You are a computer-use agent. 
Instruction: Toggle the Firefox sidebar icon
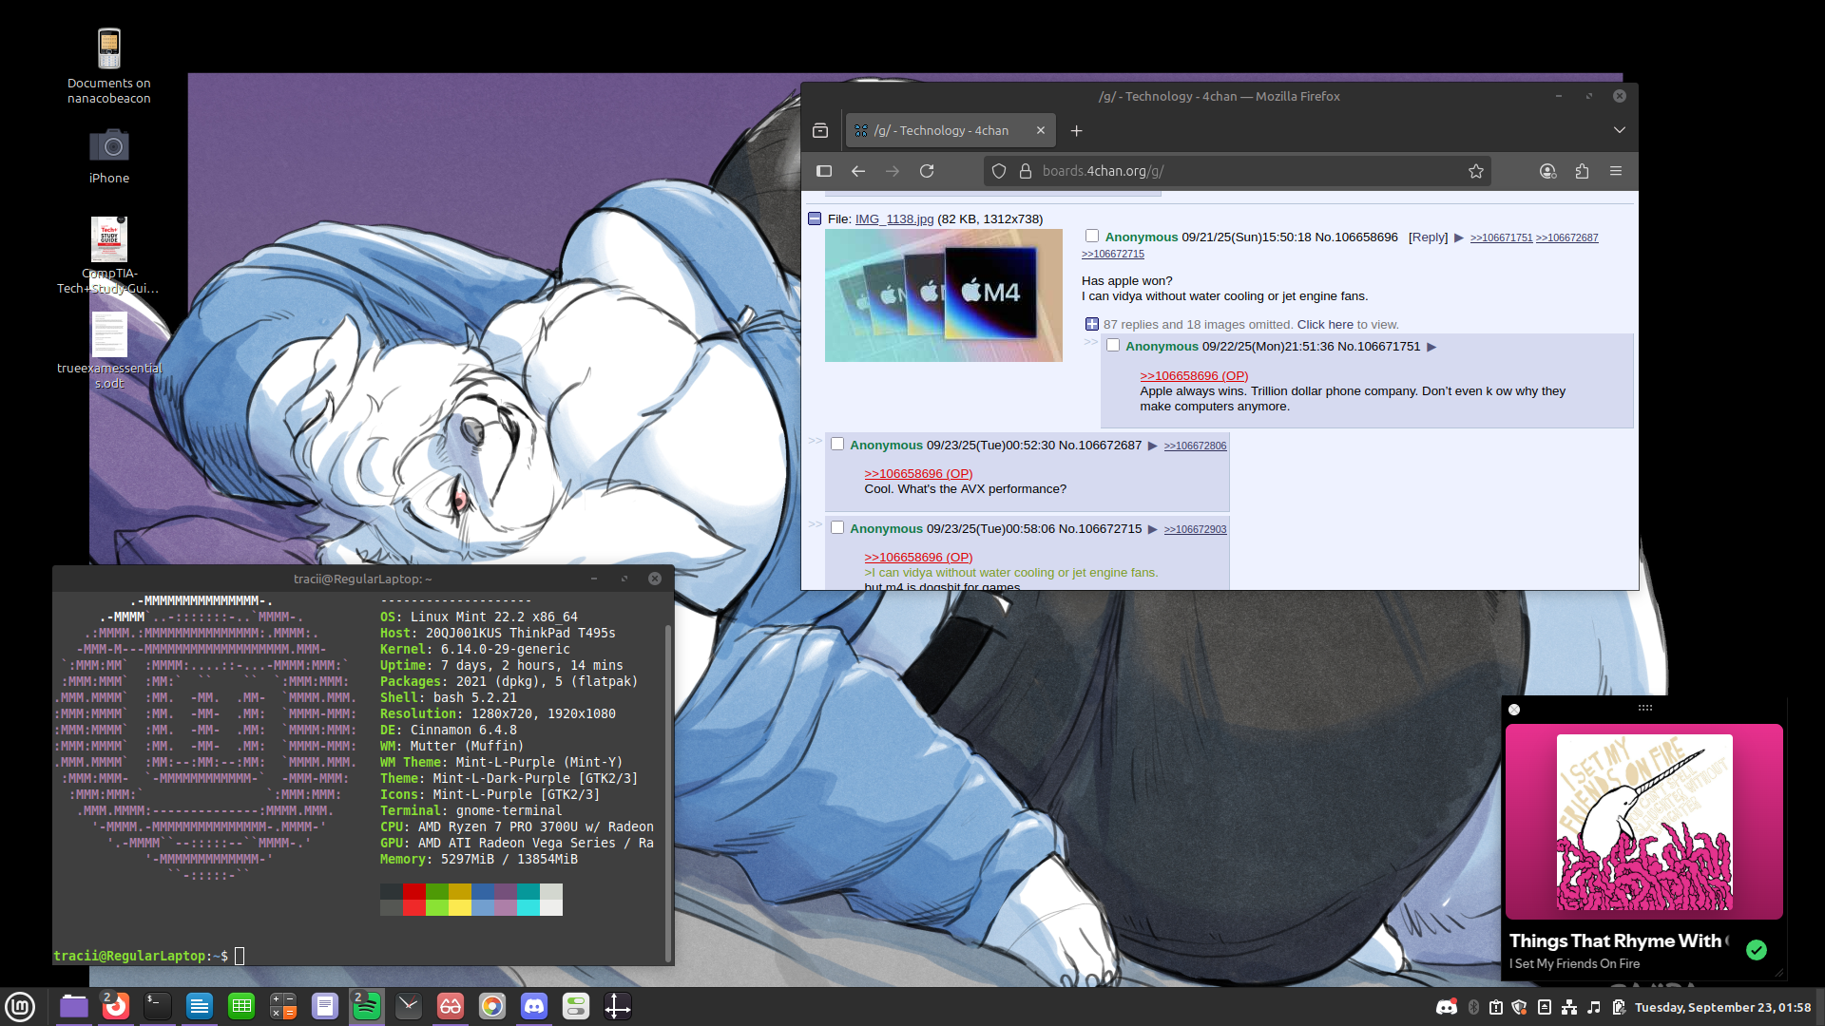coord(824,171)
